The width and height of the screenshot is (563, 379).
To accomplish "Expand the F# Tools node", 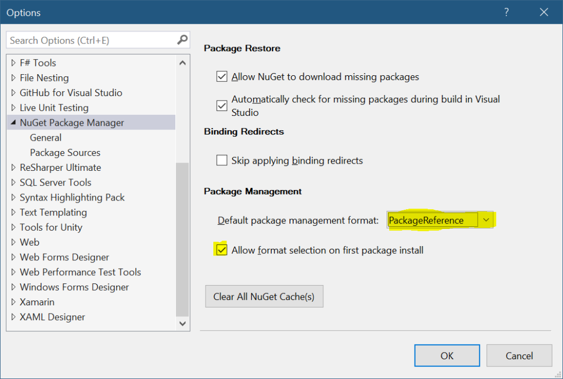I will tap(13, 63).
